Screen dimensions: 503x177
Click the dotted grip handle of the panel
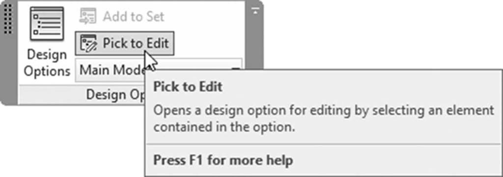pos(8,19)
